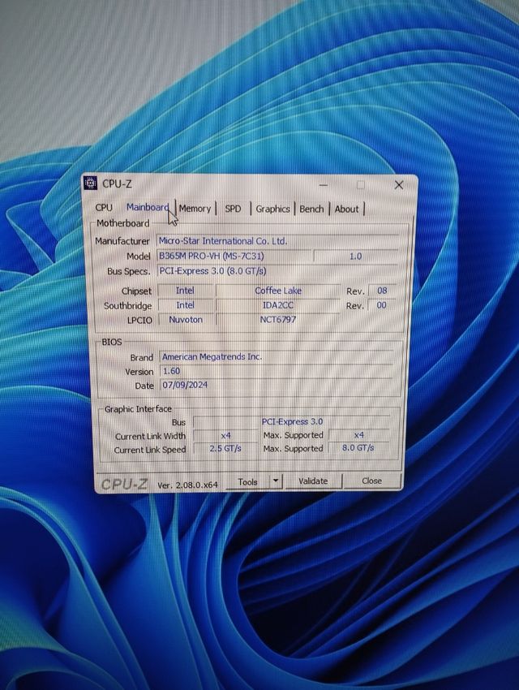Viewport: 519px width, 690px height.
Task: Click the CPU-Z app icon in title bar
Action: coord(91,184)
